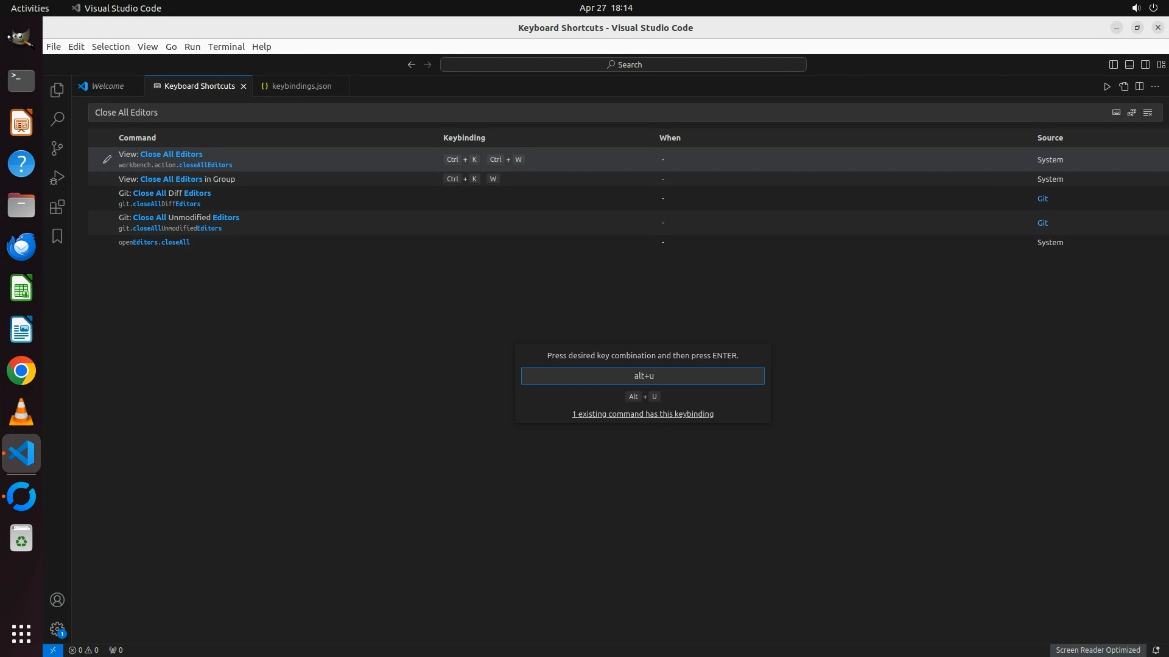Toggle the Primary Side Bar layout button

click(1113, 64)
